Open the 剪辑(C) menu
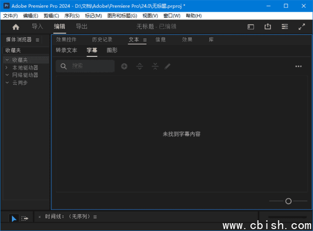The image size is (313, 231). coord(51,16)
